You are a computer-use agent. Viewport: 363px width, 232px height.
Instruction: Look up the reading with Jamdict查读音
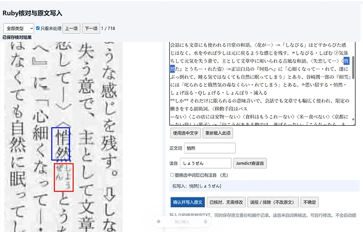pos(250,163)
